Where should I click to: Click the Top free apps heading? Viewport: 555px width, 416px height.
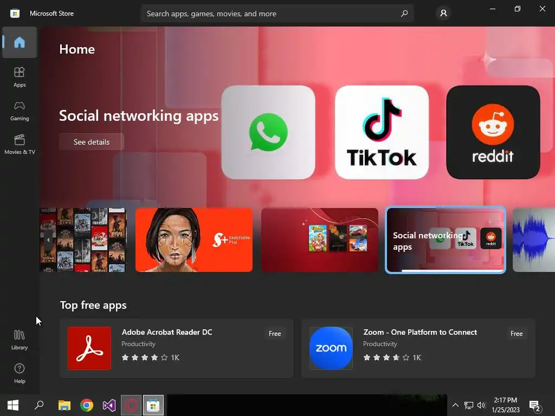coord(93,305)
